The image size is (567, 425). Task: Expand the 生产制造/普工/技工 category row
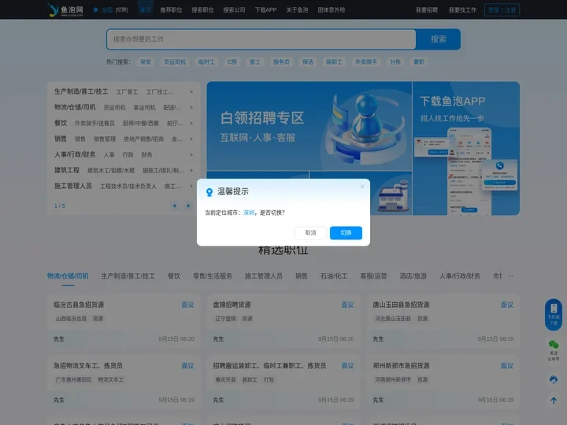[191, 92]
